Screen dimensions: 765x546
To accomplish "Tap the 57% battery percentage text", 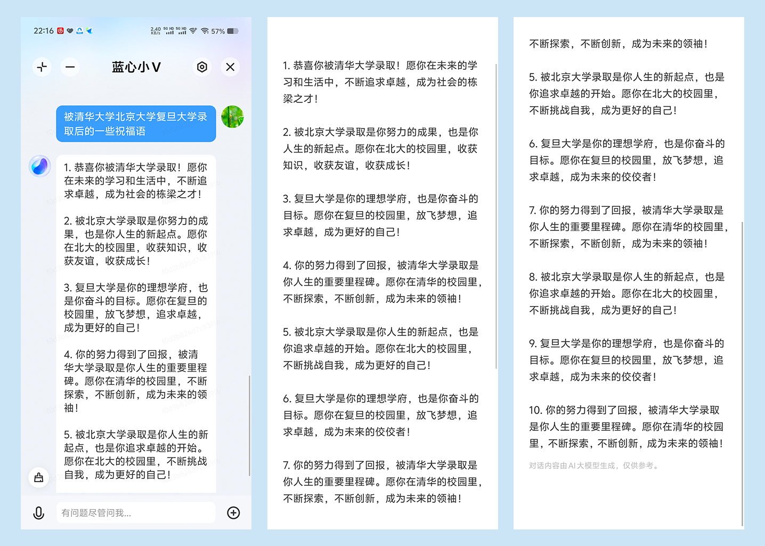I will coord(218,31).
